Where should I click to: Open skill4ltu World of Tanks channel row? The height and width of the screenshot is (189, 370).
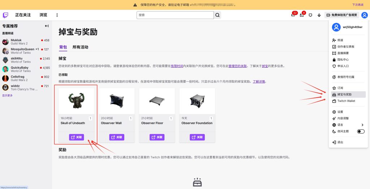point(26,60)
